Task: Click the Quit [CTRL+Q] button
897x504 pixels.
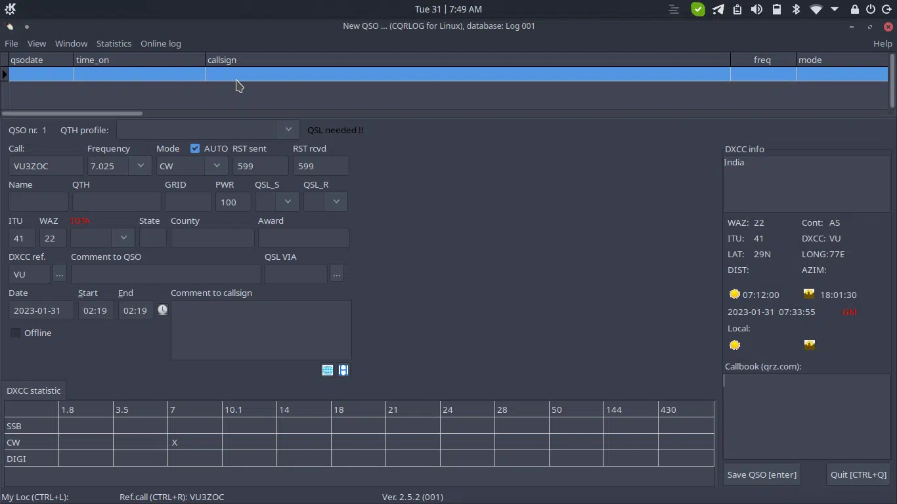Action: coord(858,474)
